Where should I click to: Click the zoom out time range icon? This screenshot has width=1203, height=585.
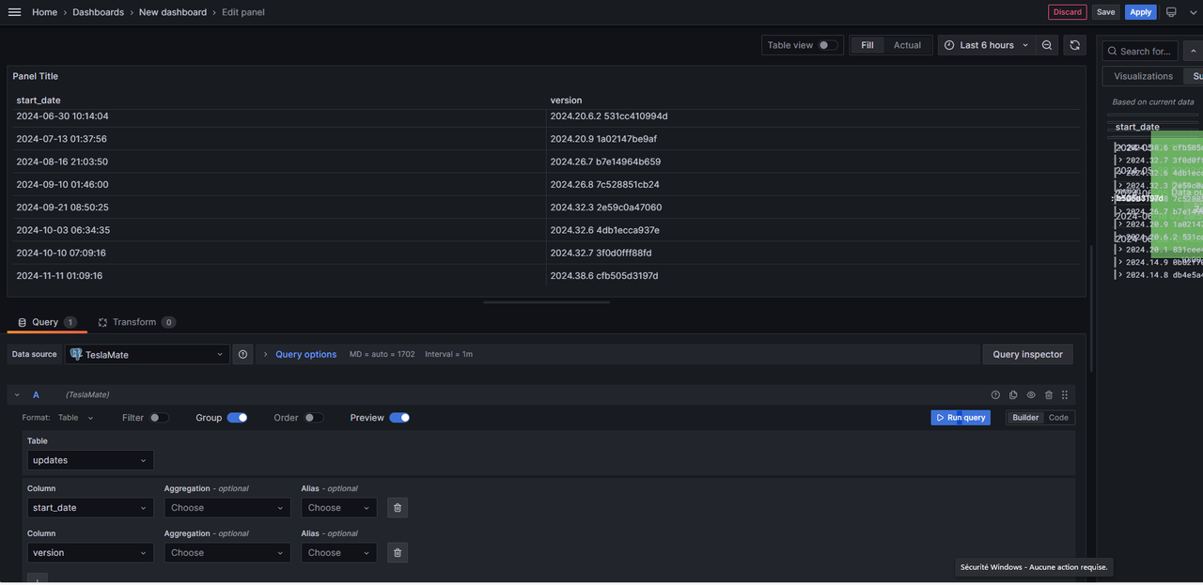coord(1047,45)
